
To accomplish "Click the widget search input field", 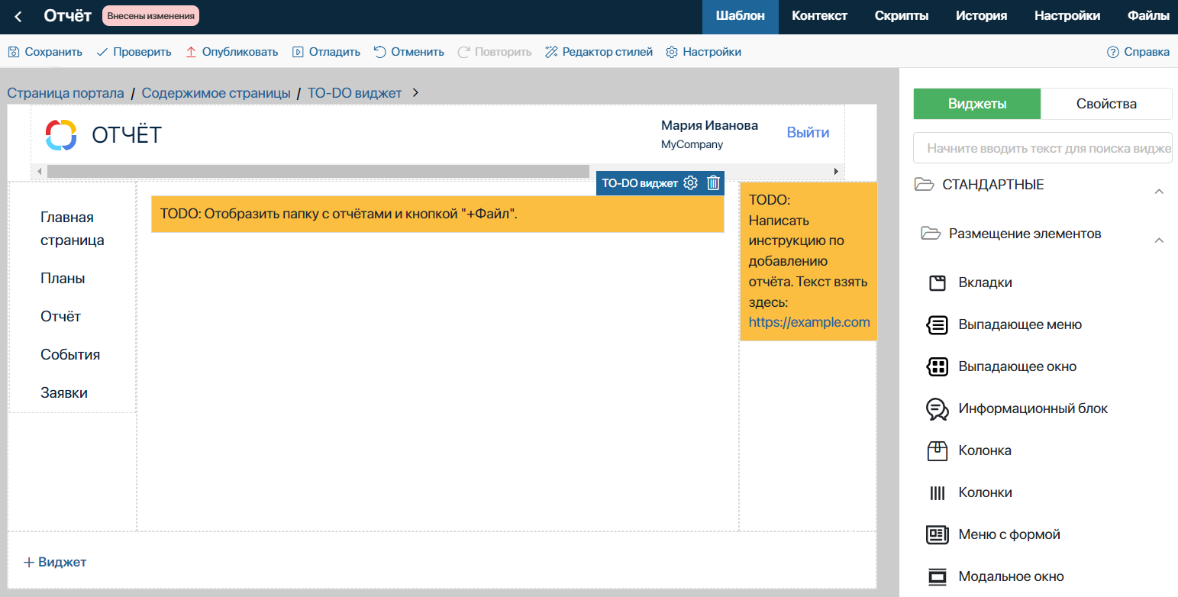I will [x=1043, y=148].
